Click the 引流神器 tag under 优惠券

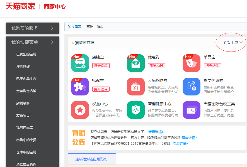point(157,66)
